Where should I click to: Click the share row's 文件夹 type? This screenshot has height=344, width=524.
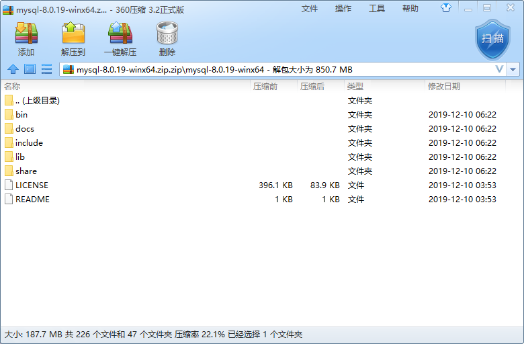pos(360,171)
